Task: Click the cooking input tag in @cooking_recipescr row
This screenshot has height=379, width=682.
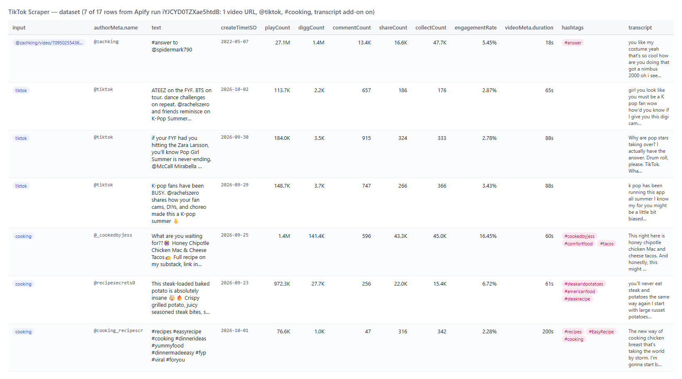Action: click(x=23, y=332)
